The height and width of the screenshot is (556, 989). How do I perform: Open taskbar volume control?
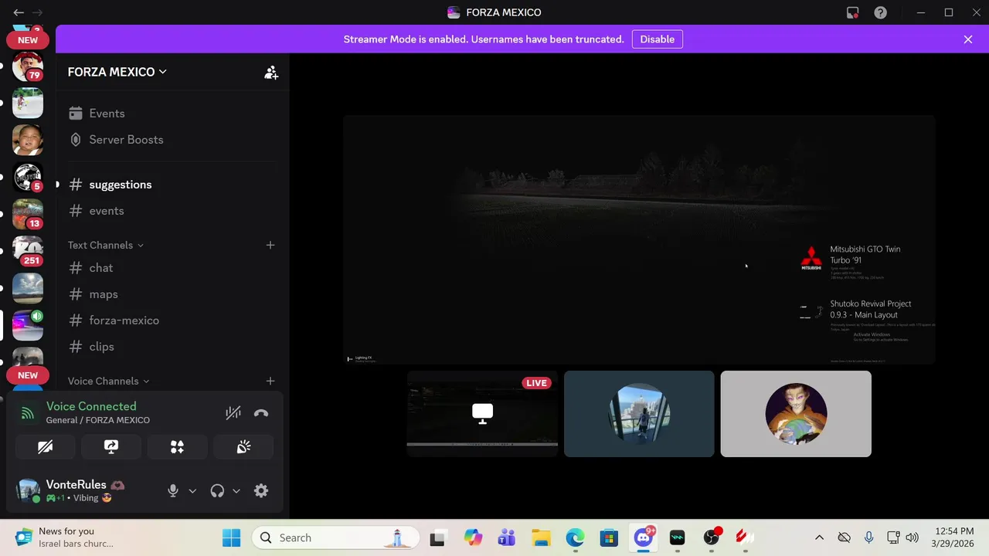(912, 537)
